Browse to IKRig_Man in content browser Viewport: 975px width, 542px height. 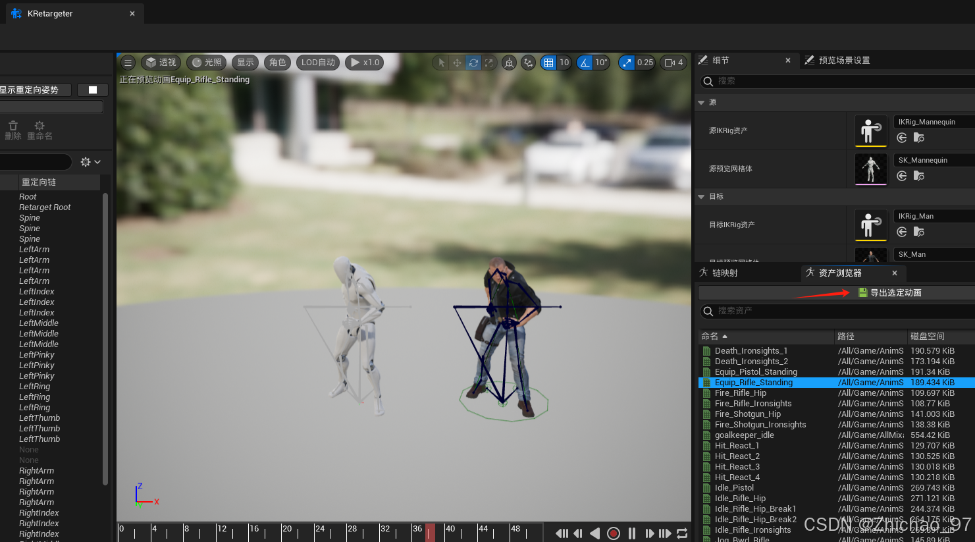[x=919, y=232]
